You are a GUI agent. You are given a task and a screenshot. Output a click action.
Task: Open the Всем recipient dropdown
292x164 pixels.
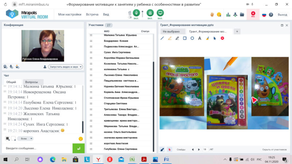tap(25, 138)
